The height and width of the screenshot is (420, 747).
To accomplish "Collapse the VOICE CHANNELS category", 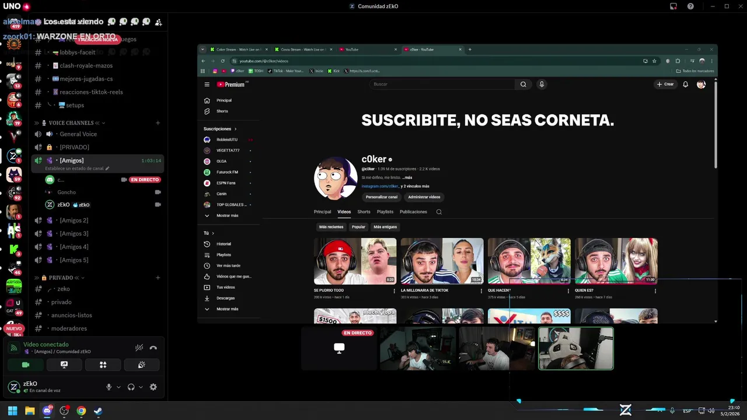I will (x=71, y=123).
